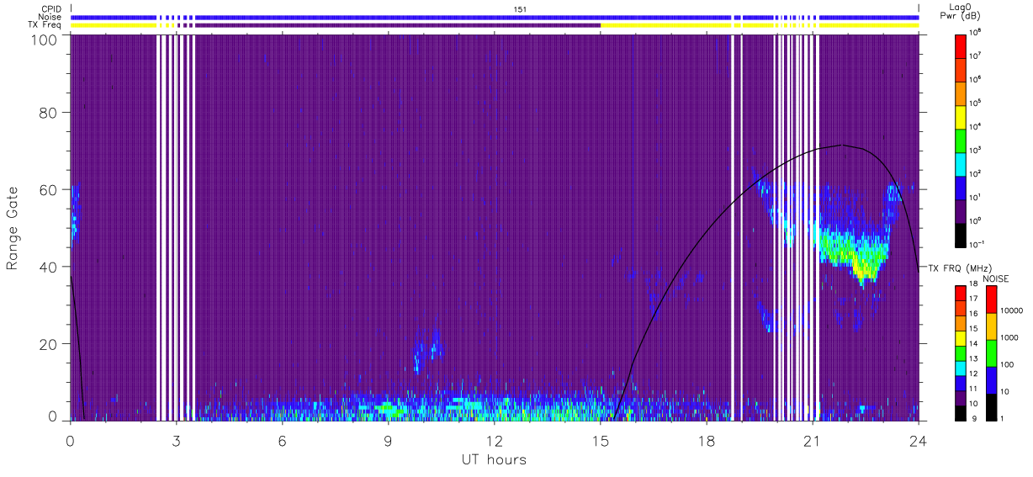Pick the cyan segment of TX FRQ colorbar
Viewport: 1033px width, 477px height.
(962, 368)
